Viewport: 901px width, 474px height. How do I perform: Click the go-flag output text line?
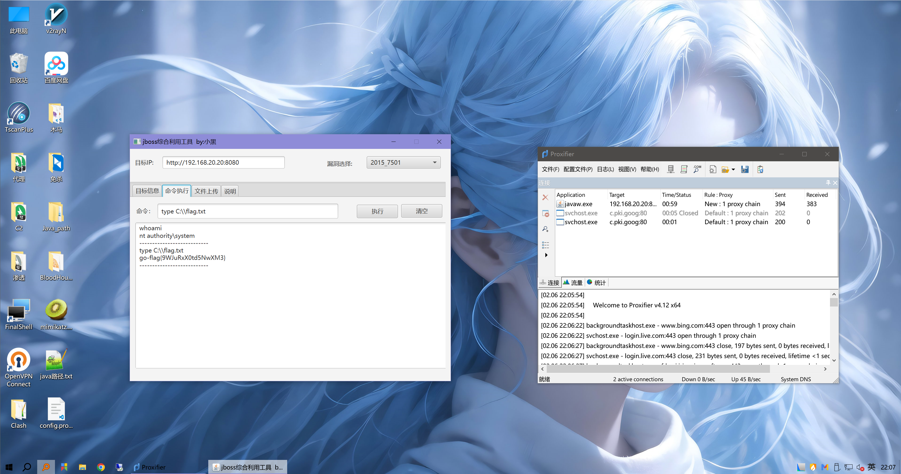coord(182,258)
